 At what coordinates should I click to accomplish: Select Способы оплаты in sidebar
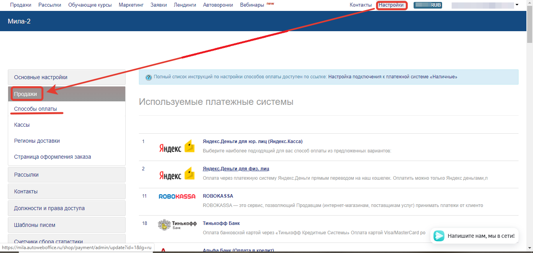click(x=36, y=109)
